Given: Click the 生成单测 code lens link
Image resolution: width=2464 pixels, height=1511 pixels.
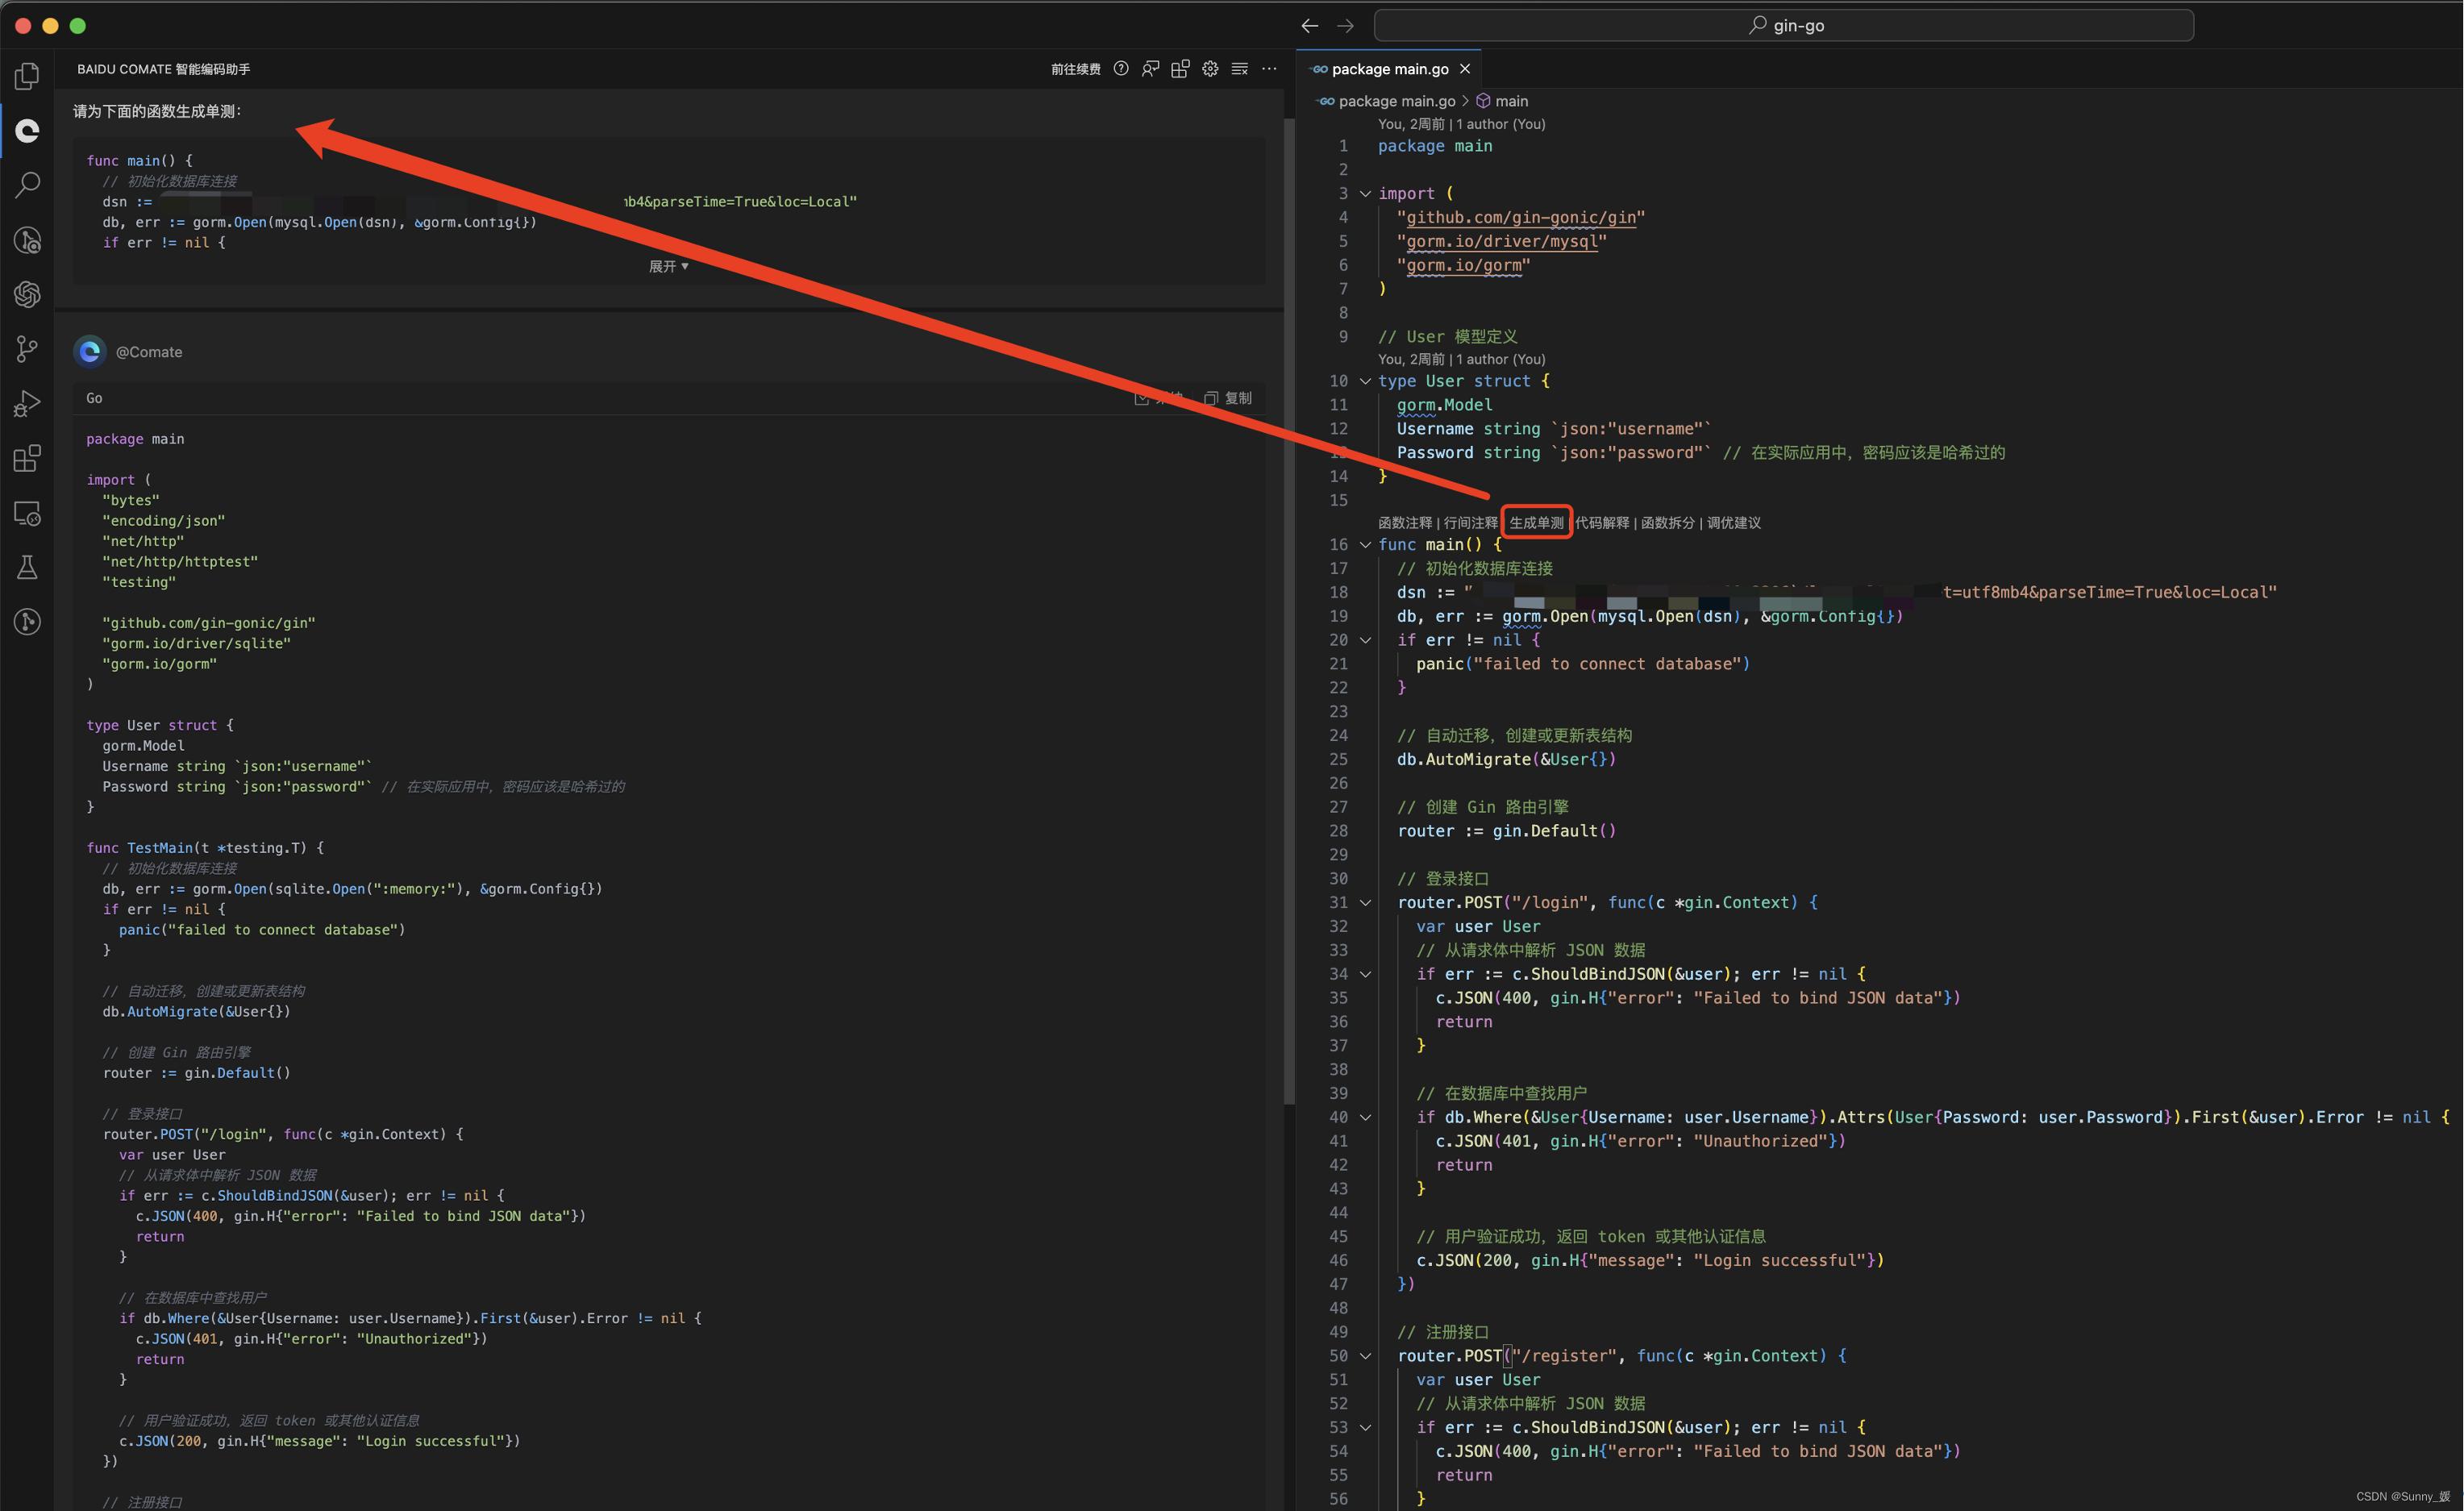Looking at the screenshot, I should click(1536, 523).
